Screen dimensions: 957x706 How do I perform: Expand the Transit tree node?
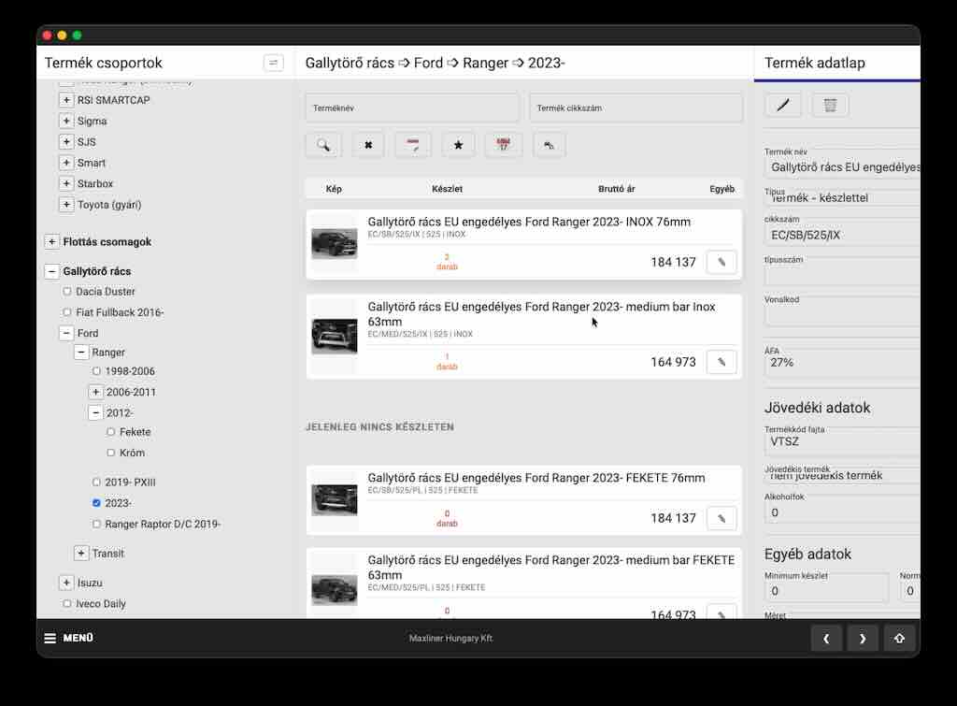[x=81, y=554]
